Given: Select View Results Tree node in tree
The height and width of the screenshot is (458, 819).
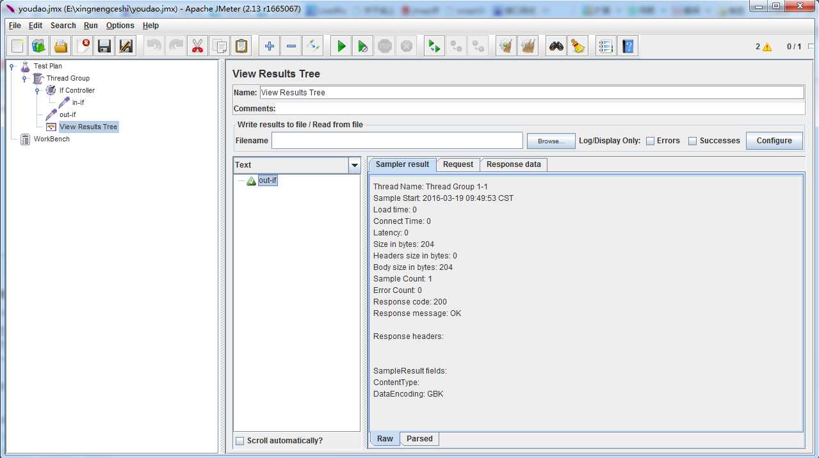Looking at the screenshot, I should tap(88, 127).
